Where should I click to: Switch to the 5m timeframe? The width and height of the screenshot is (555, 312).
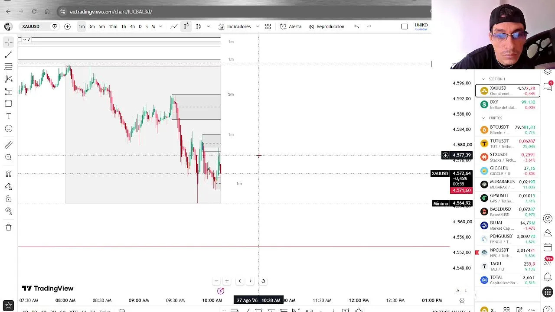[101, 26]
